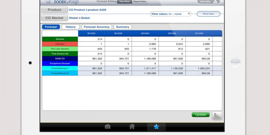
Task: Tap ForecastRevision1 cell for 2012/04
Action: pyautogui.click(x=145, y=68)
